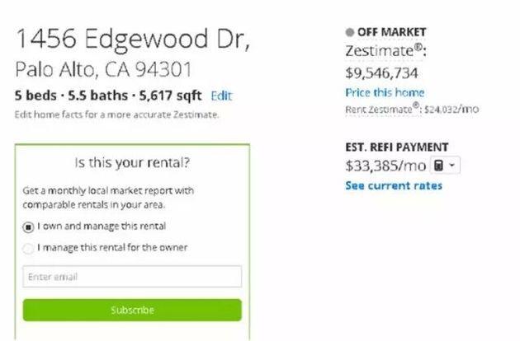Screen dimensions: 520x341
Task: Choose "I manage this rental for the owner"
Action: click(x=29, y=247)
